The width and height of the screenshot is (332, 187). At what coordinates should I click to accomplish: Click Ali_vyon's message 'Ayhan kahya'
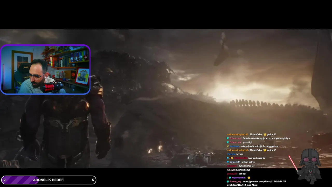click(x=244, y=170)
